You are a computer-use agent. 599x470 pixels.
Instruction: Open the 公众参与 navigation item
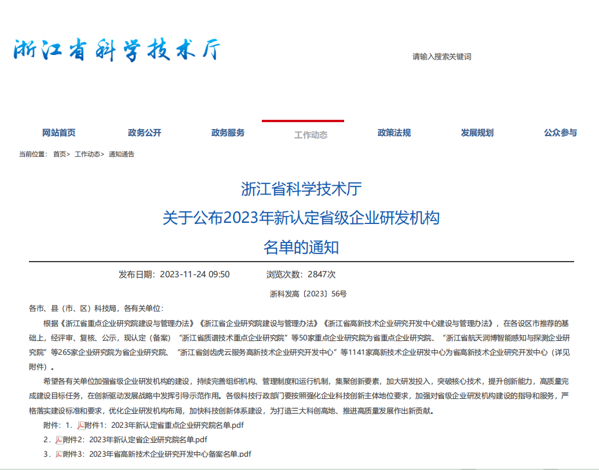(560, 133)
